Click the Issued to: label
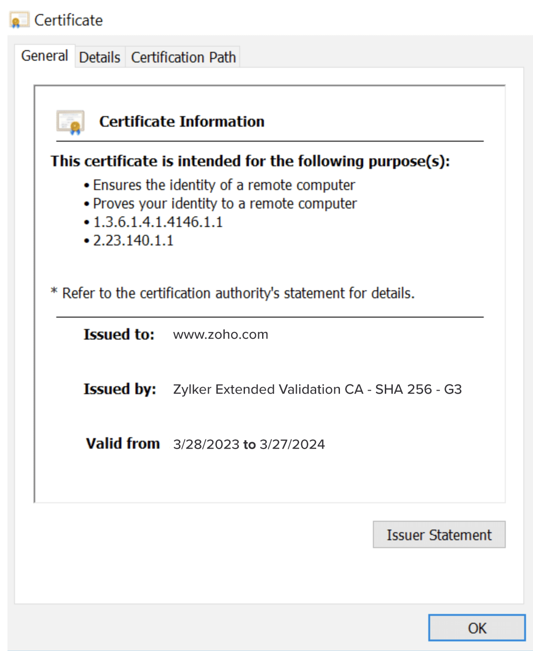533x651 pixels. point(119,334)
